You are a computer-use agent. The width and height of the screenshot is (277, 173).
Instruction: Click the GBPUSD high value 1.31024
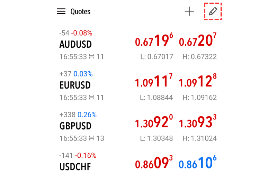tap(199, 138)
